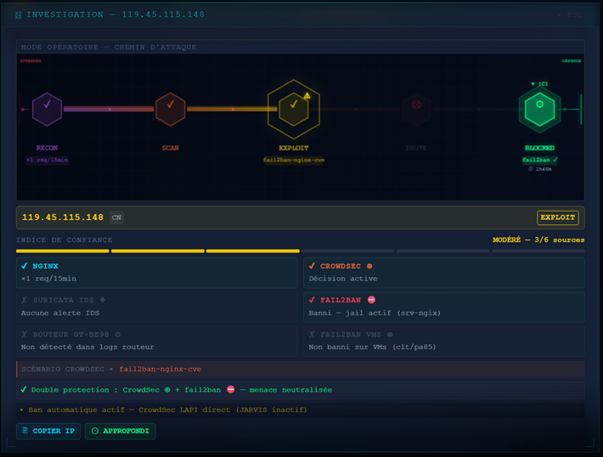
Task: Click the 'Décision active' text
Action: pos(343,279)
